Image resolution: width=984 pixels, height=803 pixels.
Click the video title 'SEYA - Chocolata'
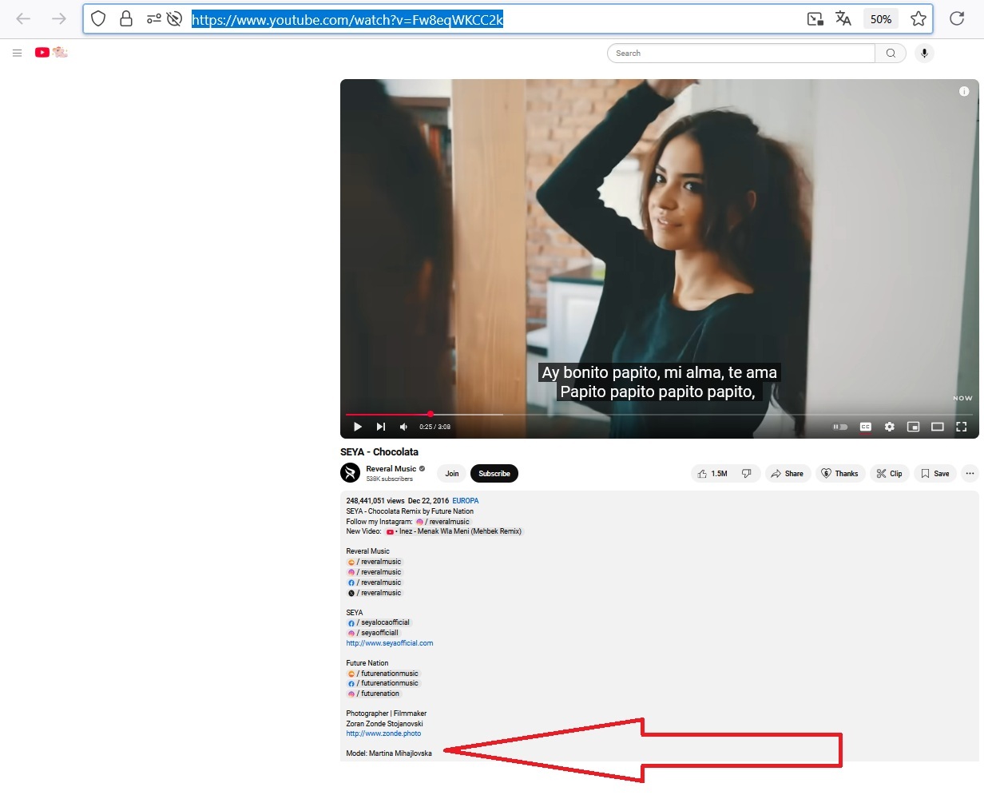[379, 452]
